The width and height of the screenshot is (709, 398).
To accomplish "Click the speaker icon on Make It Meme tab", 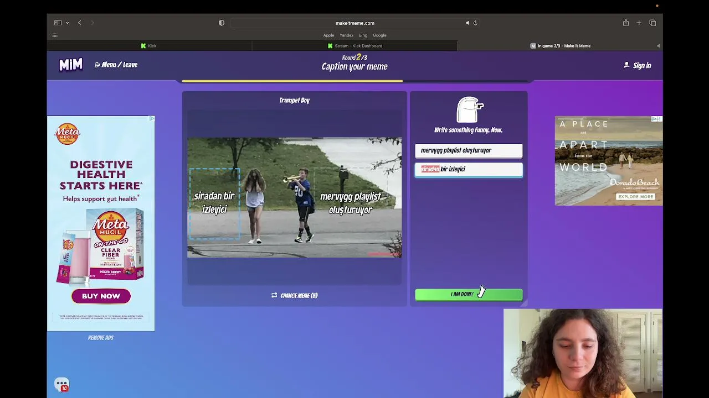I will coord(658,46).
